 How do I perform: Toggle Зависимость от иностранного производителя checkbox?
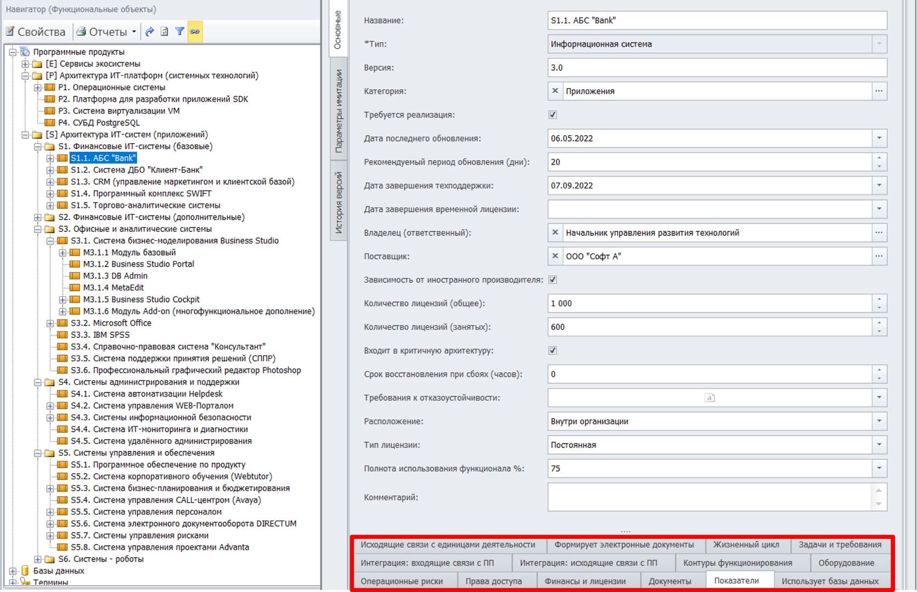pos(553,280)
